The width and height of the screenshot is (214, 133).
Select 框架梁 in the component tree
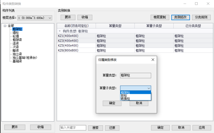pos(17,40)
